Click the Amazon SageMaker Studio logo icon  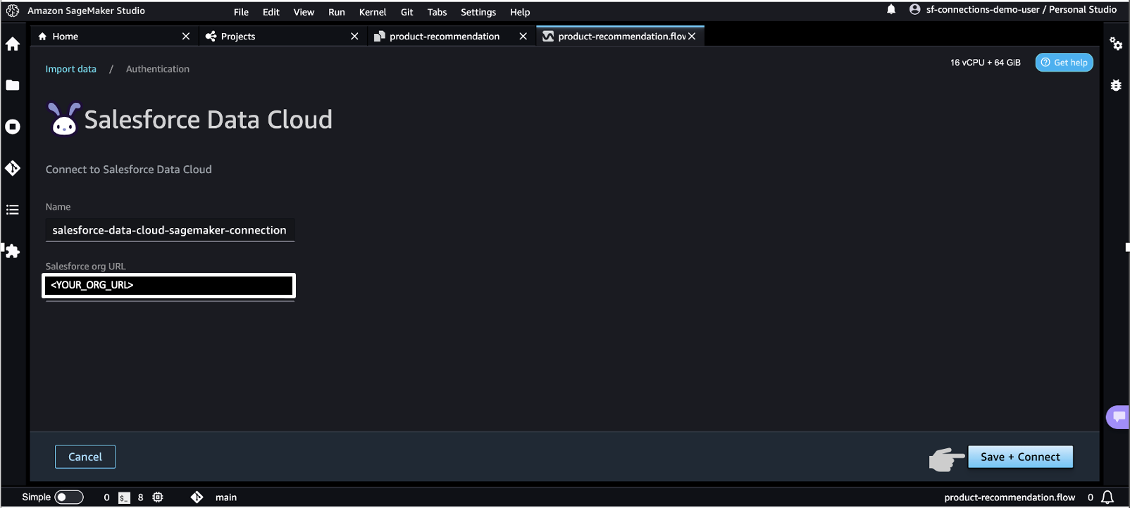pyautogui.click(x=13, y=11)
